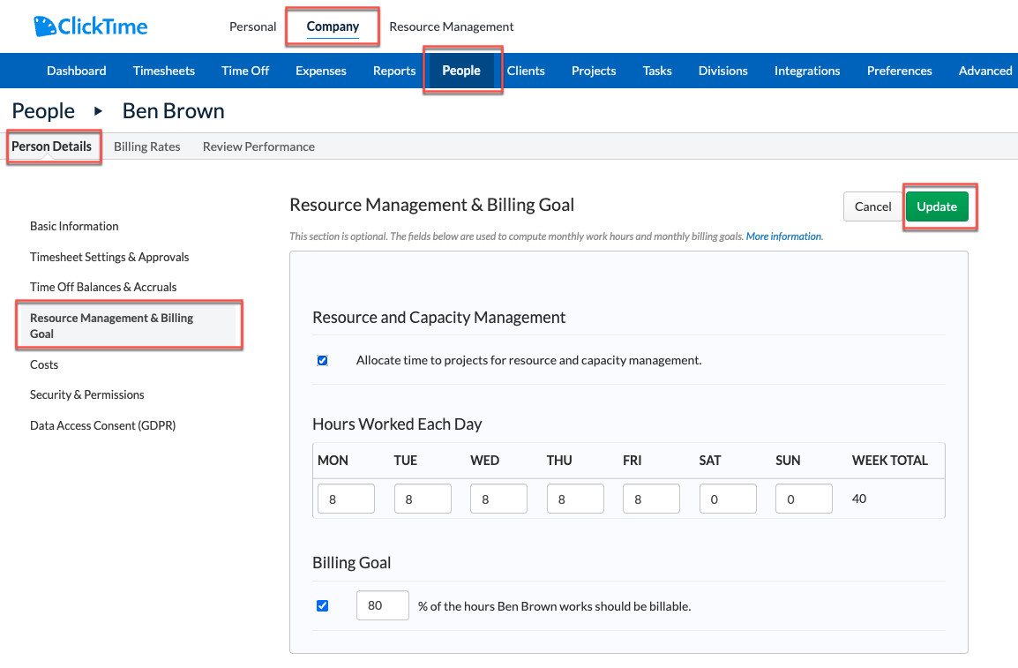
Task: Select Resource Management & Billing Goal section
Action: click(129, 326)
